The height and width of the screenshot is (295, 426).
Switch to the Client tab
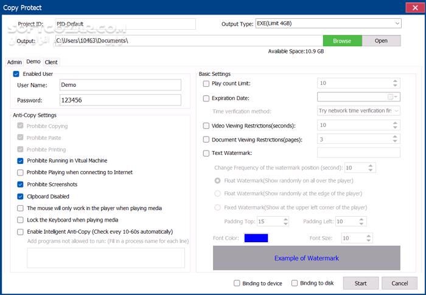coord(51,62)
